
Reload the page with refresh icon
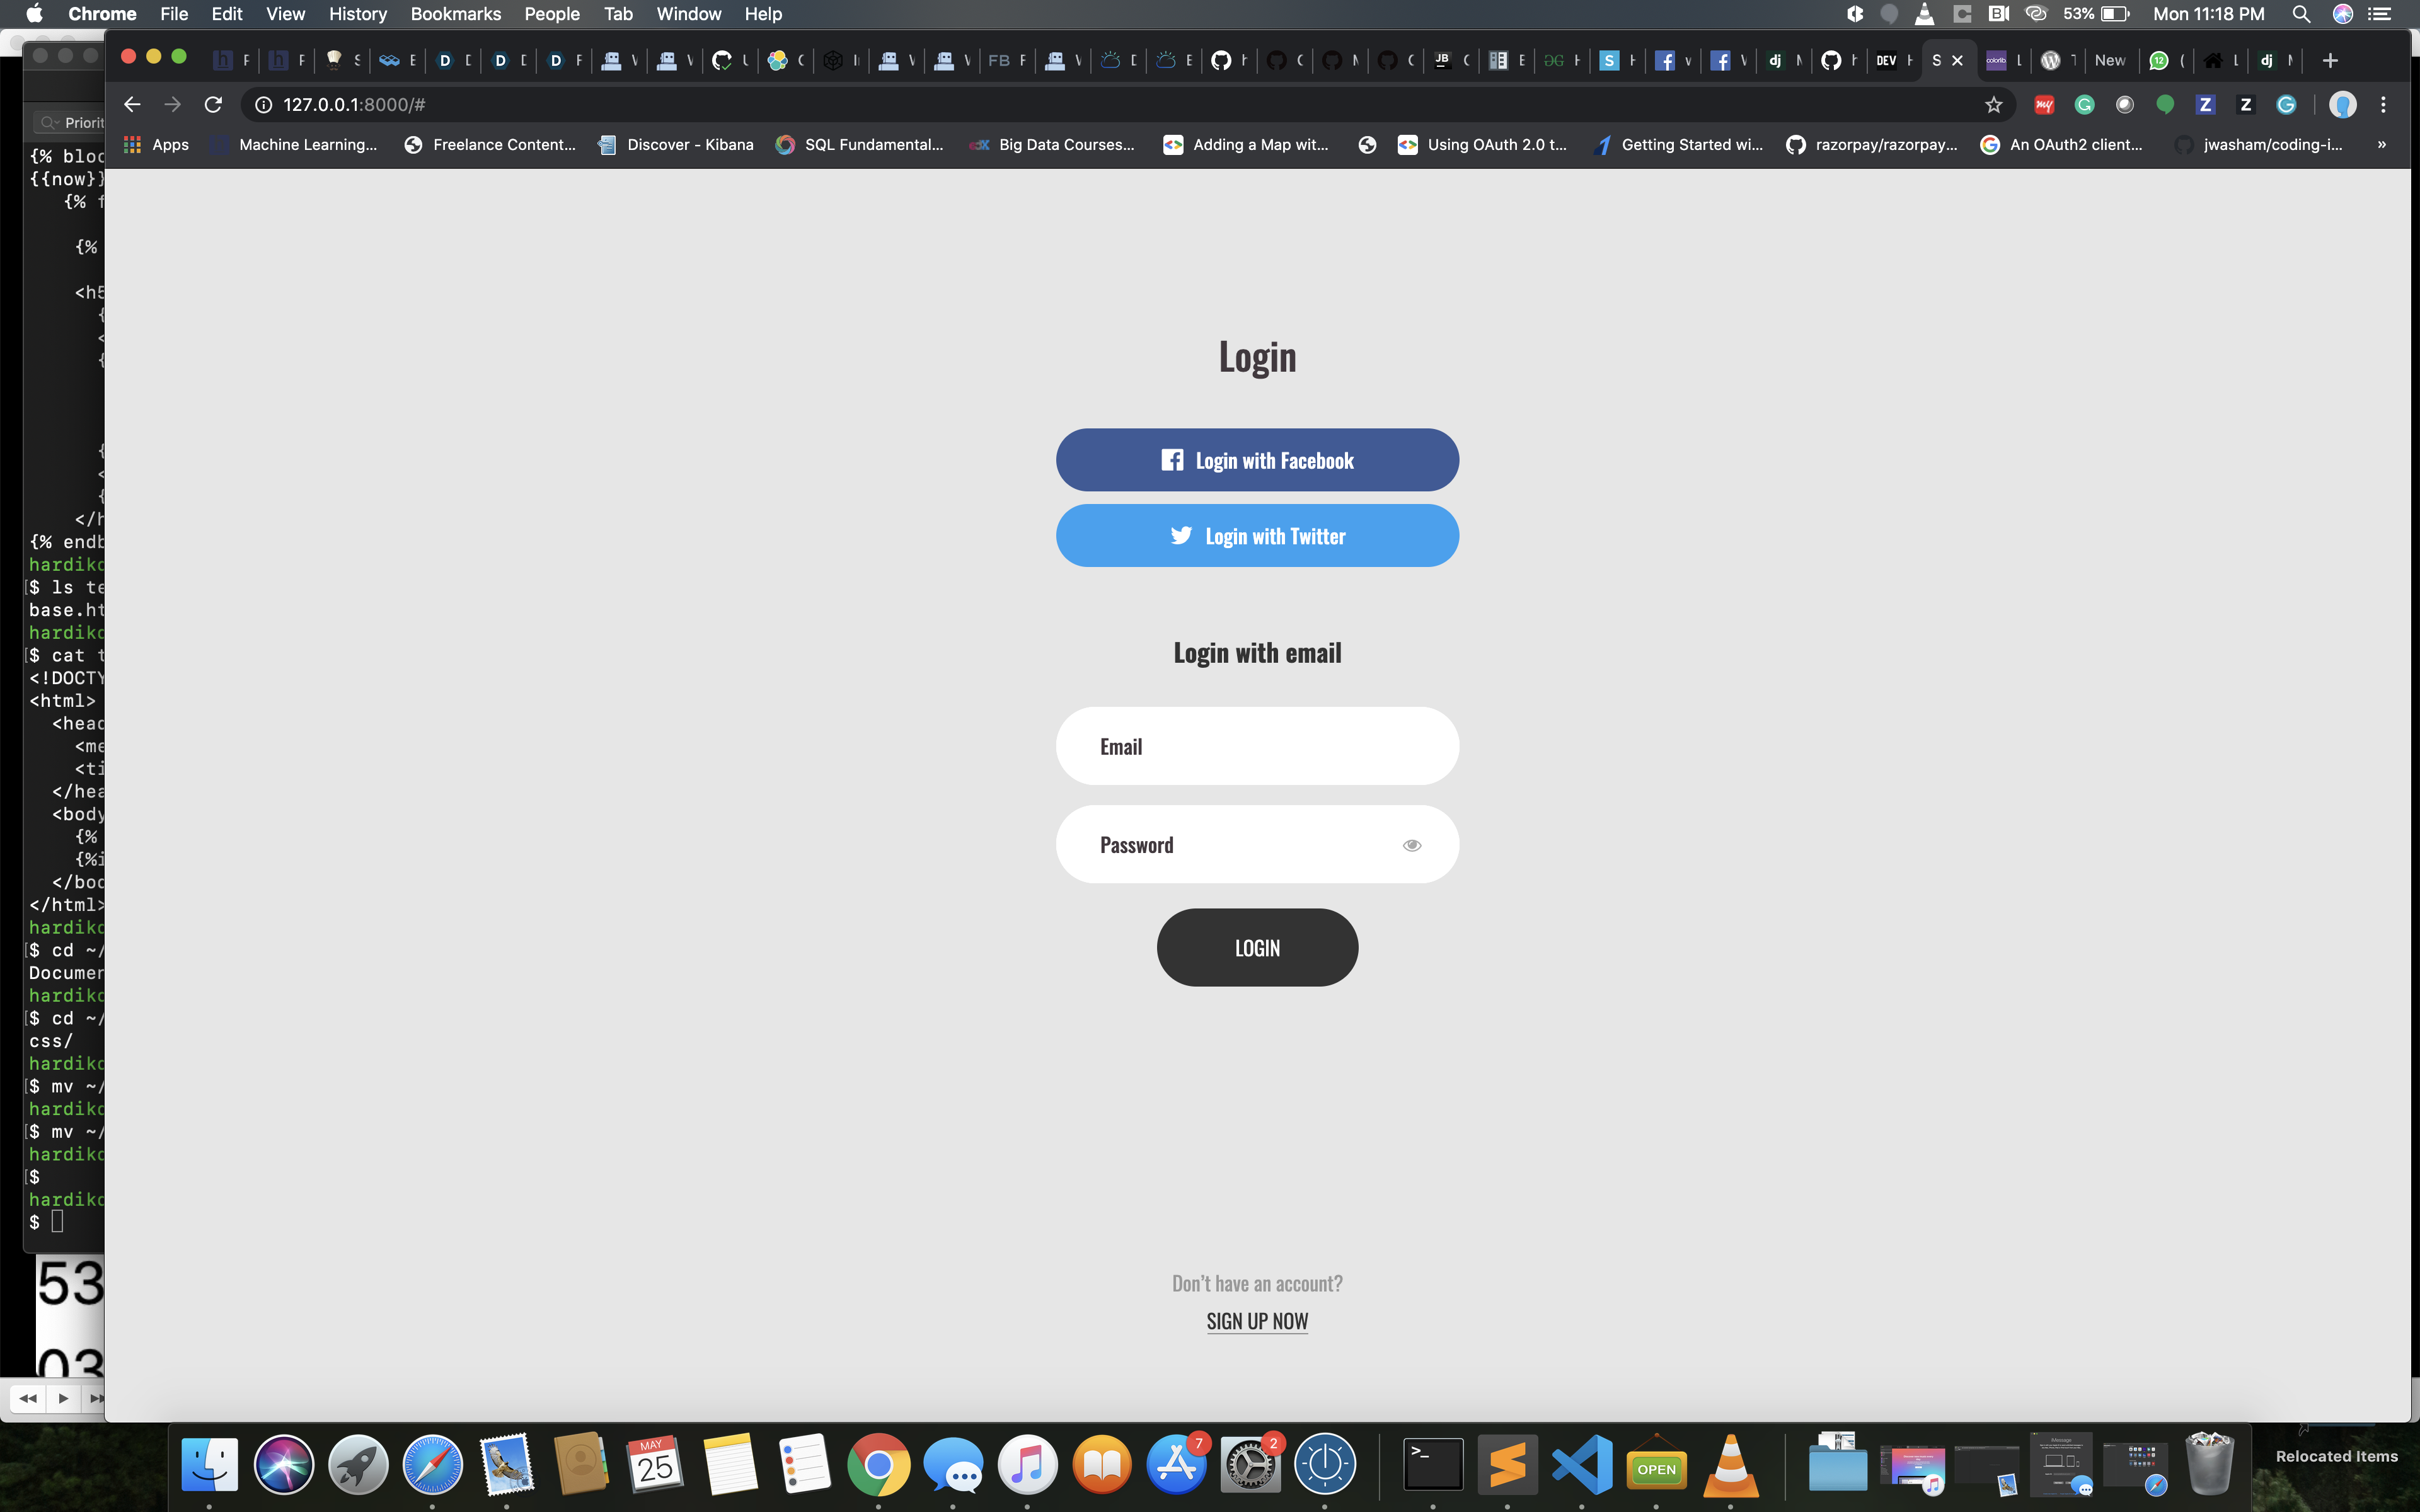click(213, 104)
